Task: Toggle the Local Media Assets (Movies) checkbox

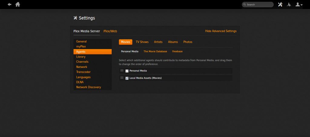Action: [x=127, y=78]
